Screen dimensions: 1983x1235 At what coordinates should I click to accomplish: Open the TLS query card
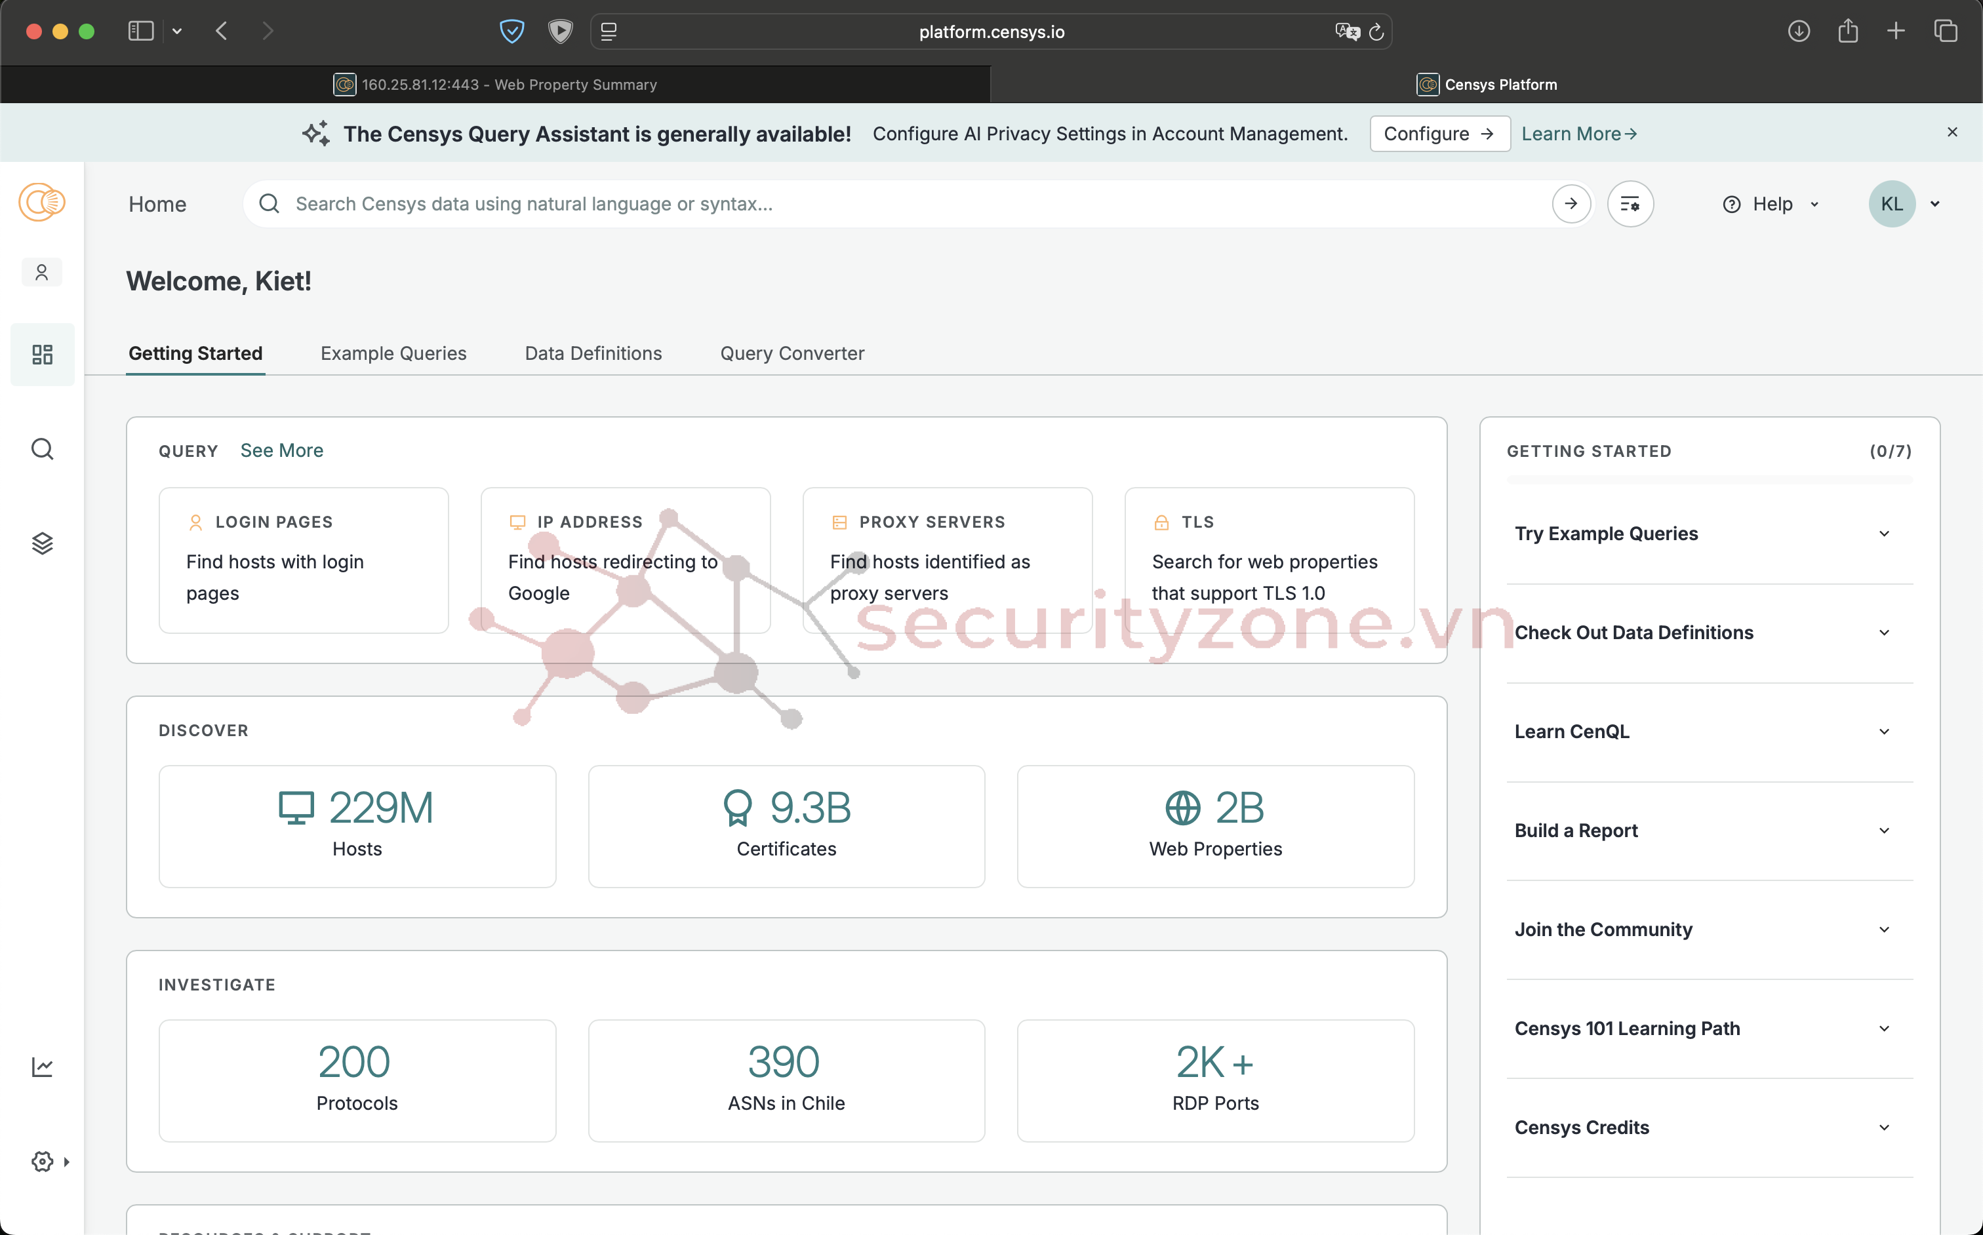tap(1269, 560)
